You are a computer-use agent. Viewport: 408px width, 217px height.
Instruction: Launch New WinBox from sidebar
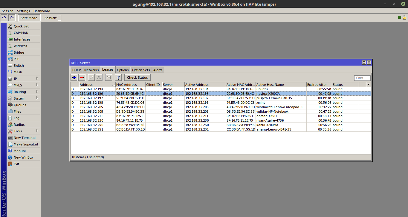(24, 157)
